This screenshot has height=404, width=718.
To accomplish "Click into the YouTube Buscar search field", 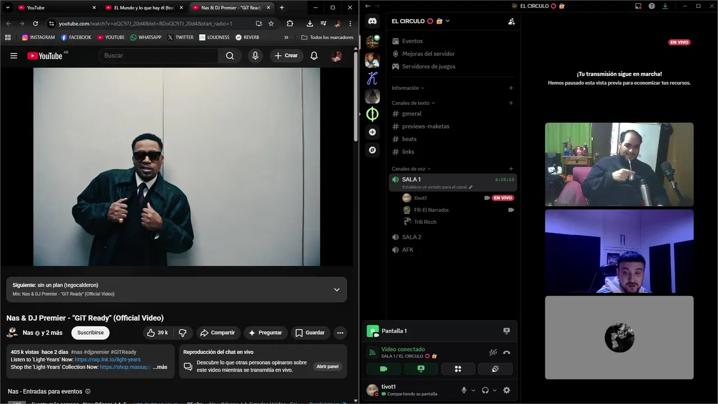I will pos(159,56).
